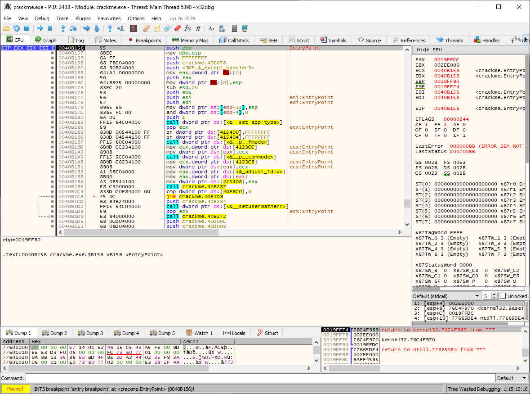This screenshot has width=530, height=394.
Task: Open the Scylla 'S' plugin icon
Action: click(133, 28)
